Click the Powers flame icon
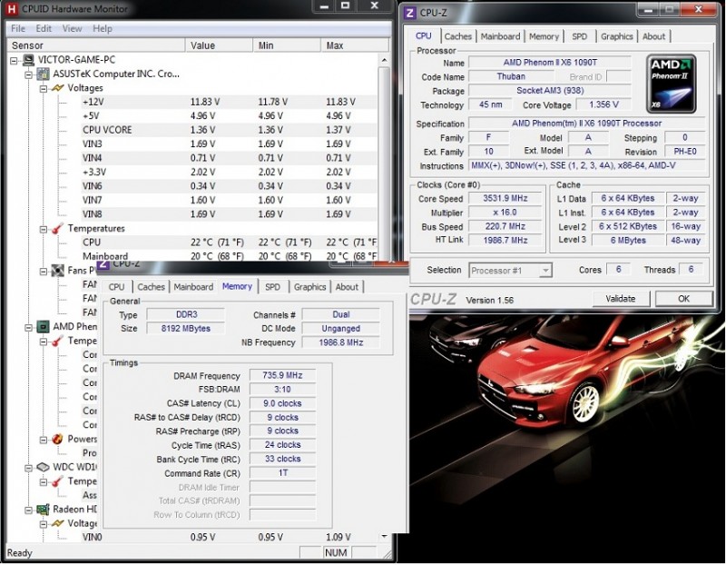Screen dimensions: 726x565 [x=57, y=439]
